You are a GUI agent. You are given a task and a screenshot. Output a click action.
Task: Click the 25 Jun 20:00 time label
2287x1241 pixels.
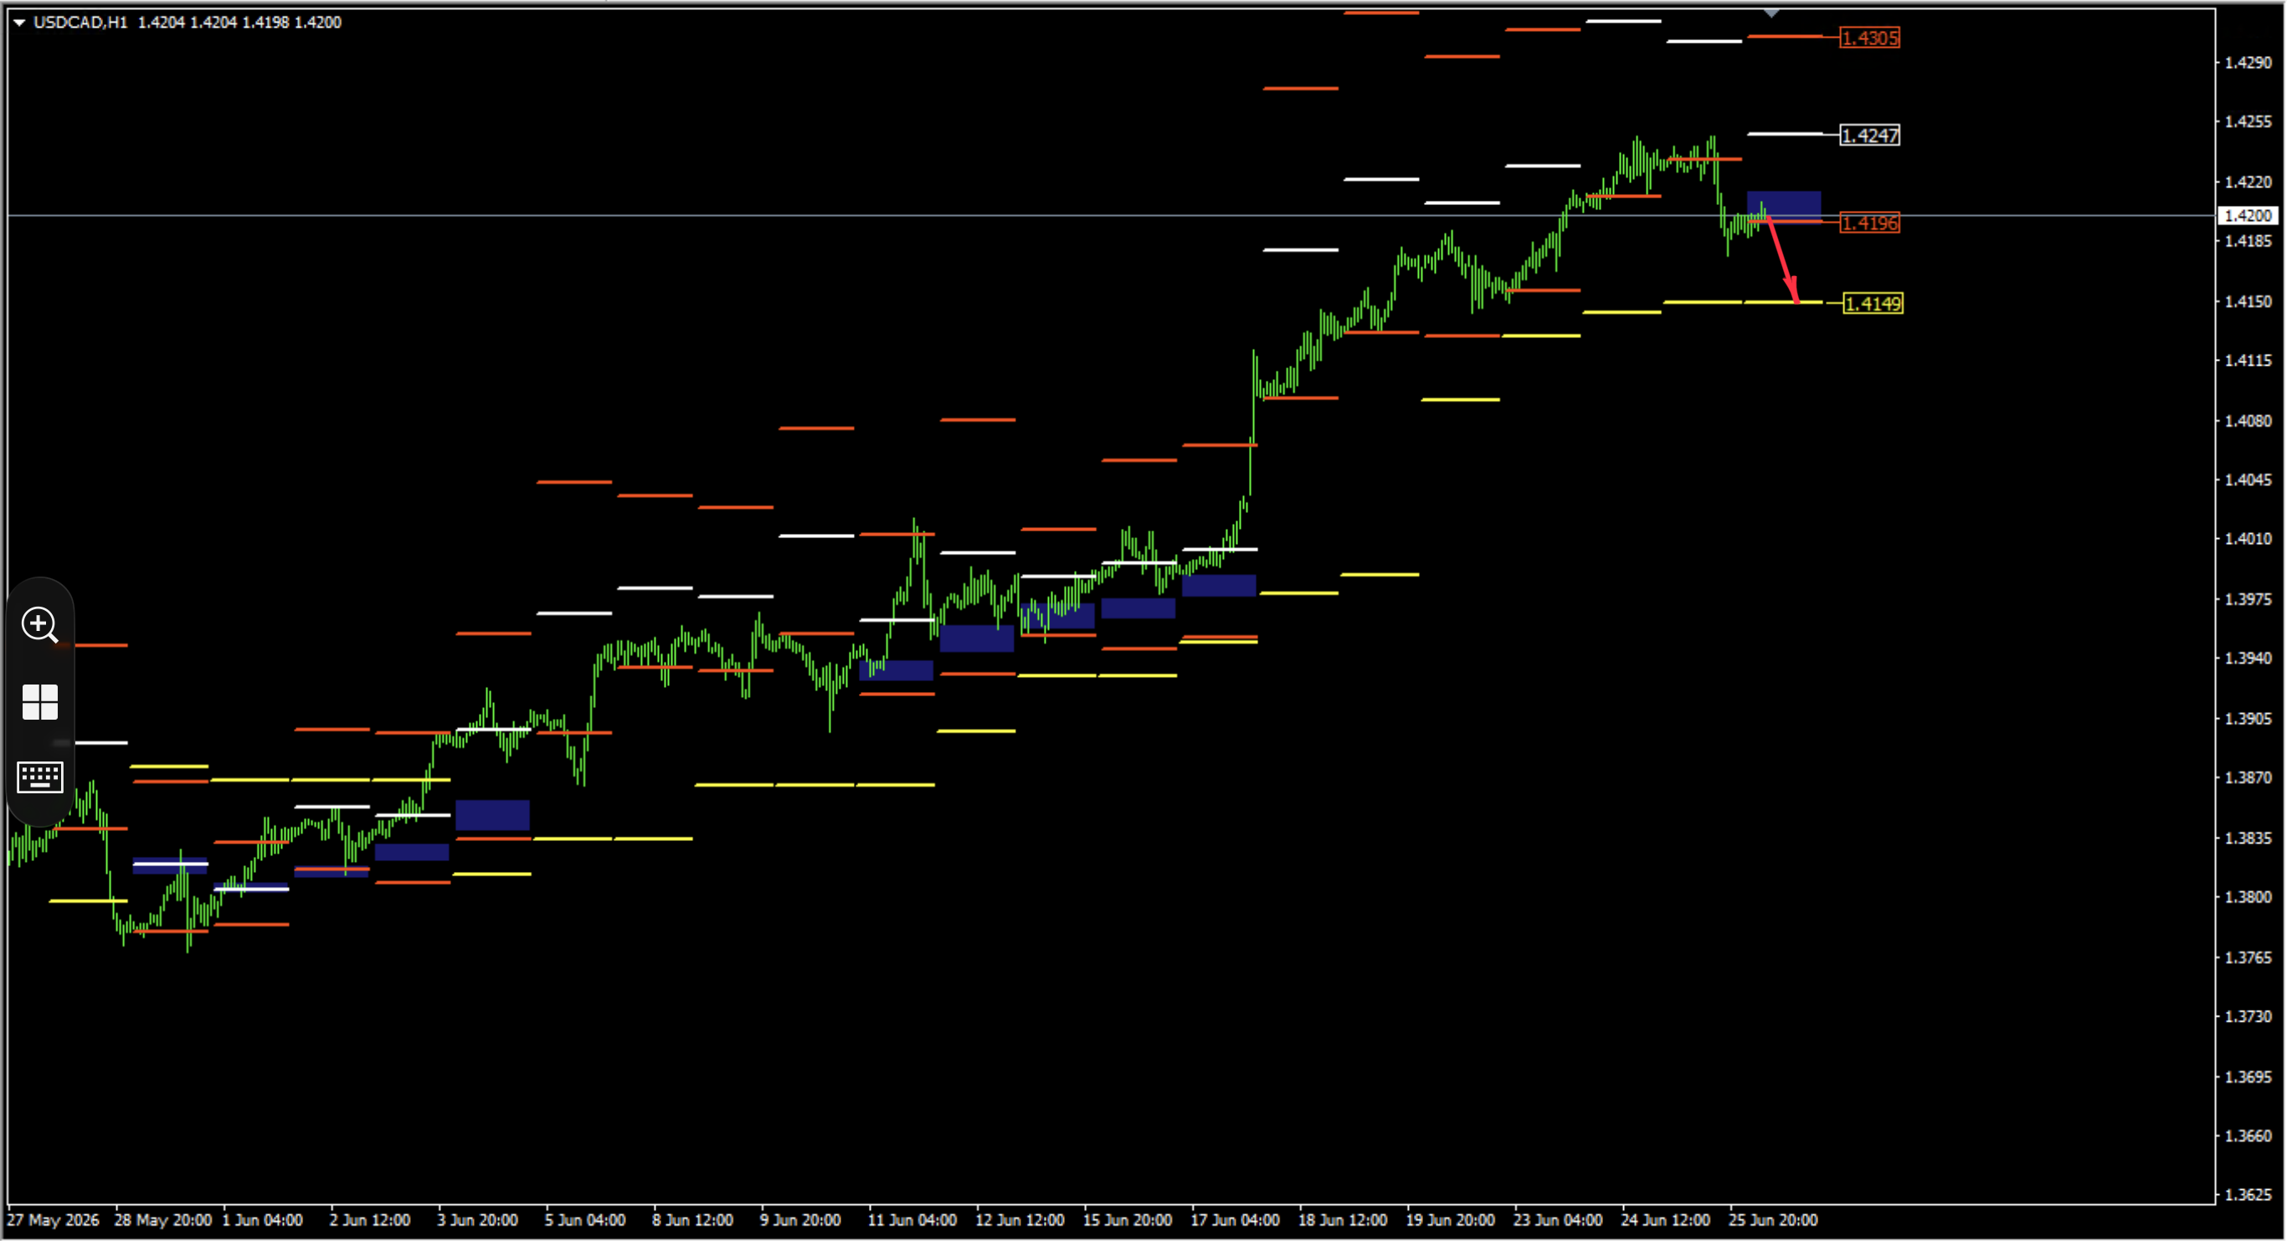1773,1221
